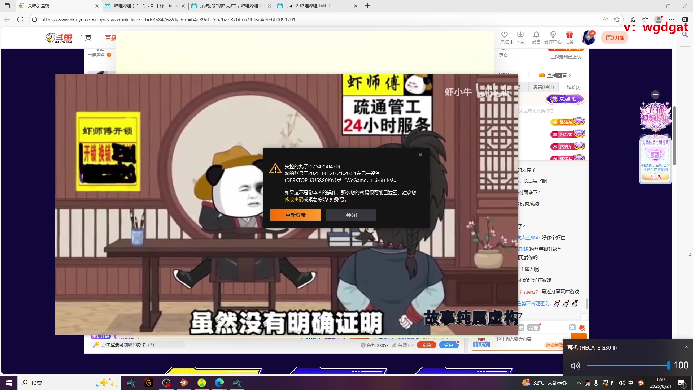Open the Windows Start menu
The height and width of the screenshot is (390, 693).
coord(9,383)
